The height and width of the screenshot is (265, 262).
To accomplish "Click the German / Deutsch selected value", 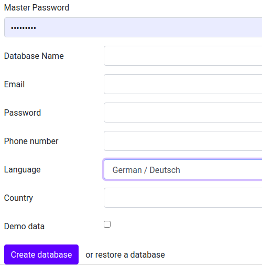I will pyautogui.click(x=146, y=170).
